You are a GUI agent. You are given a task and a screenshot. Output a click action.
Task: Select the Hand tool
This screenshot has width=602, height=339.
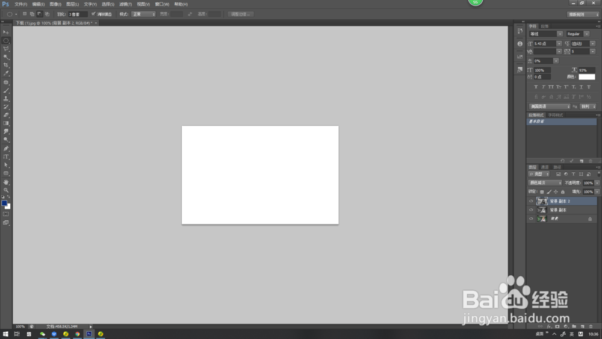[6, 182]
